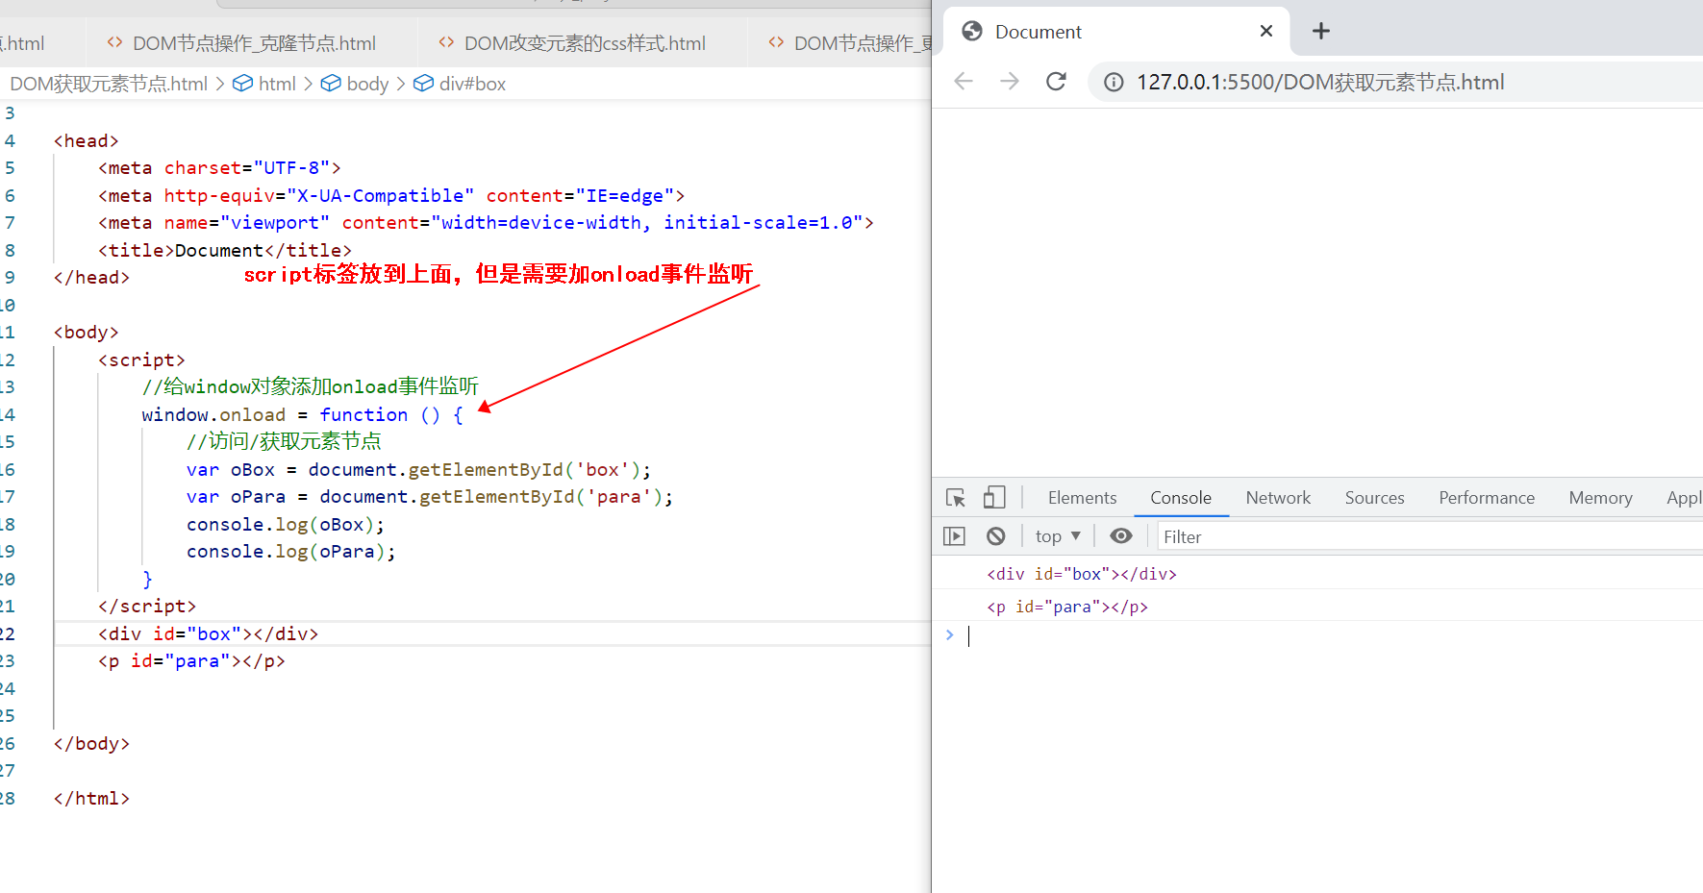The image size is (1703, 893).
Task: Click the closing </body> tag line
Action: point(91,743)
